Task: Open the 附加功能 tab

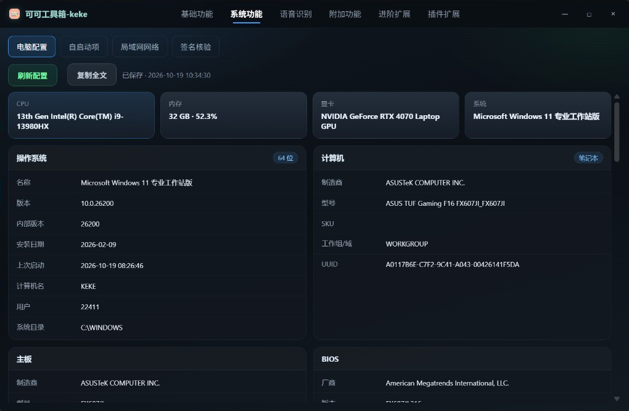Action: 345,14
